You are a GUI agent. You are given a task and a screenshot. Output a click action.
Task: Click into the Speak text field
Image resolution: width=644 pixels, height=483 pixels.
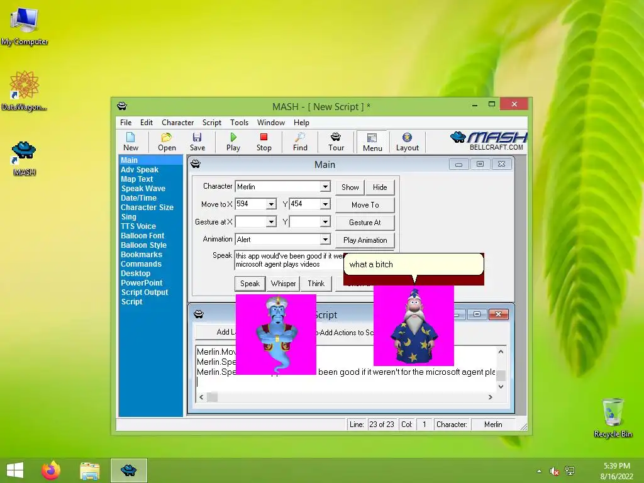coord(289,260)
